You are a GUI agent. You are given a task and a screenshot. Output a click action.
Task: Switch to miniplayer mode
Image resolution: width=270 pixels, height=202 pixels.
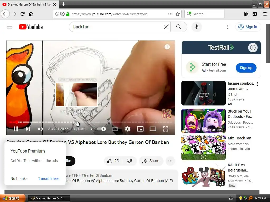click(x=140, y=129)
